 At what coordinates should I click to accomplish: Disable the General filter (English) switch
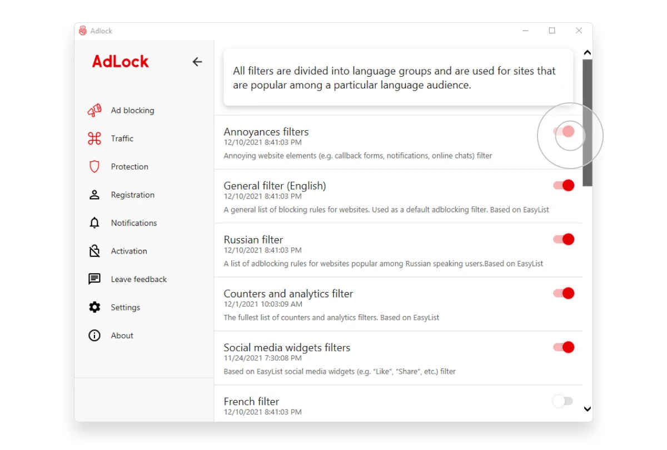click(x=564, y=185)
